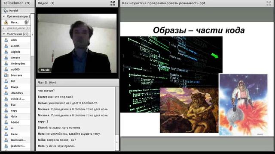Click the screen-user icon beside bhairava
The image size is (275, 154).
6,75
